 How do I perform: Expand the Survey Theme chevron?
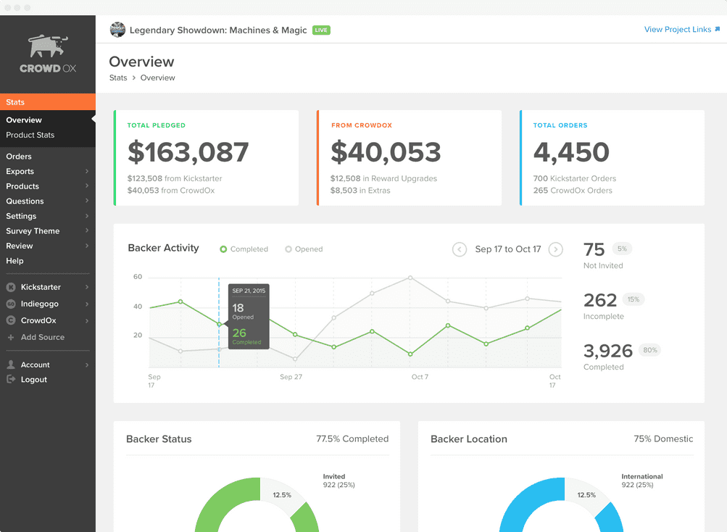tap(87, 231)
